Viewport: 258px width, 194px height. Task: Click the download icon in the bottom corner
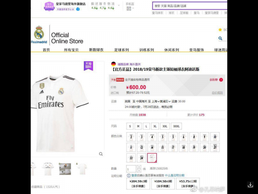coord(250,185)
